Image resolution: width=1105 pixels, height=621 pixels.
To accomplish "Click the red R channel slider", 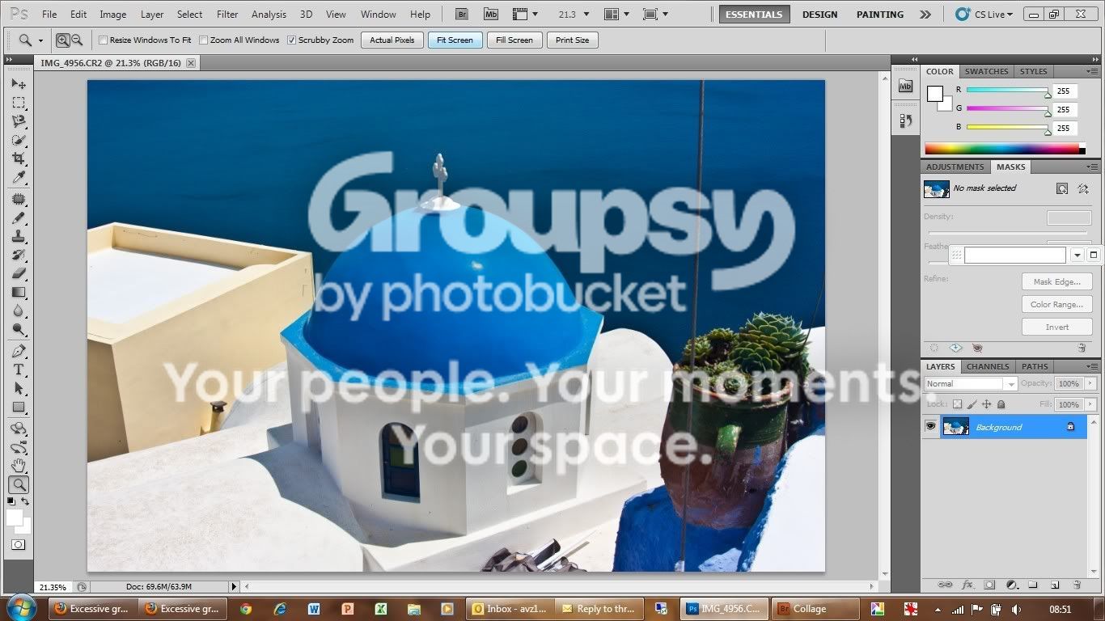I will coord(1007,91).
